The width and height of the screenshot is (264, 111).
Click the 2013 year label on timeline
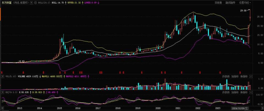point(20,108)
